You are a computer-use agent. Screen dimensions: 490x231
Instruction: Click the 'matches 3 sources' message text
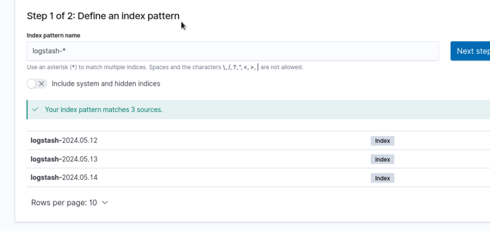tap(104, 109)
